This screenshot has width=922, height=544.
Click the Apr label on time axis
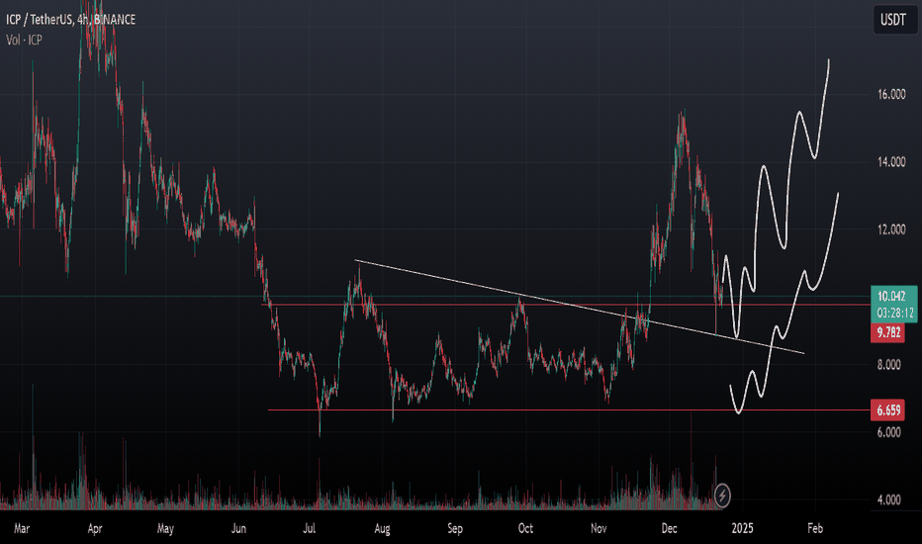[95, 529]
